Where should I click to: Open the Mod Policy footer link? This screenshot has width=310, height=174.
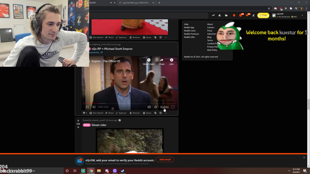coord(212,50)
